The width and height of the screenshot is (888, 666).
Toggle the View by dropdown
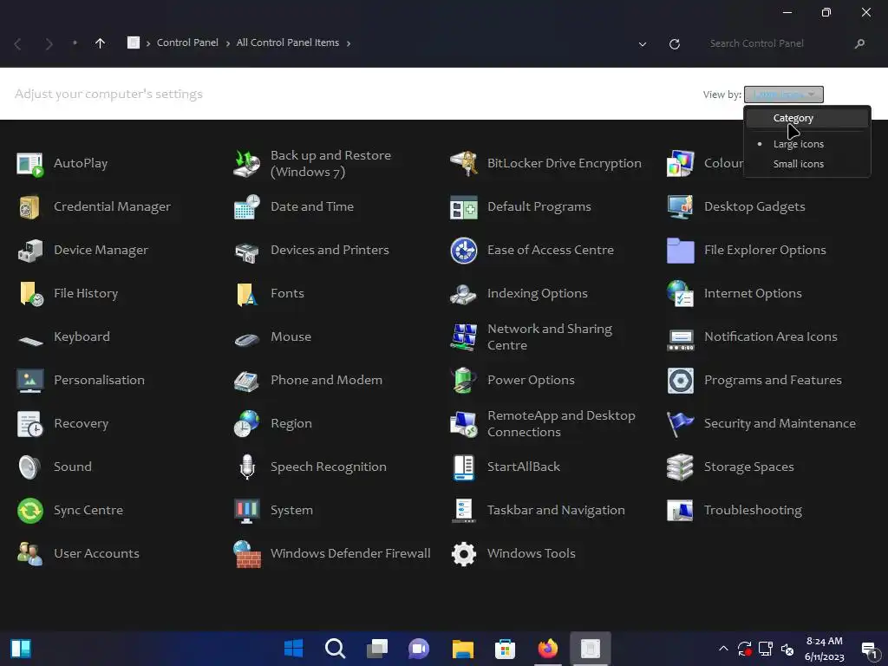783,95
